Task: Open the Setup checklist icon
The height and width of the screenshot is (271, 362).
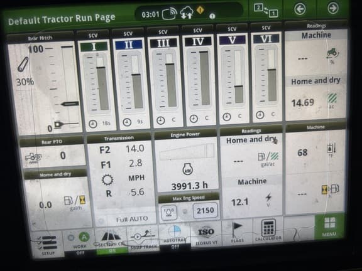Action: point(48,245)
